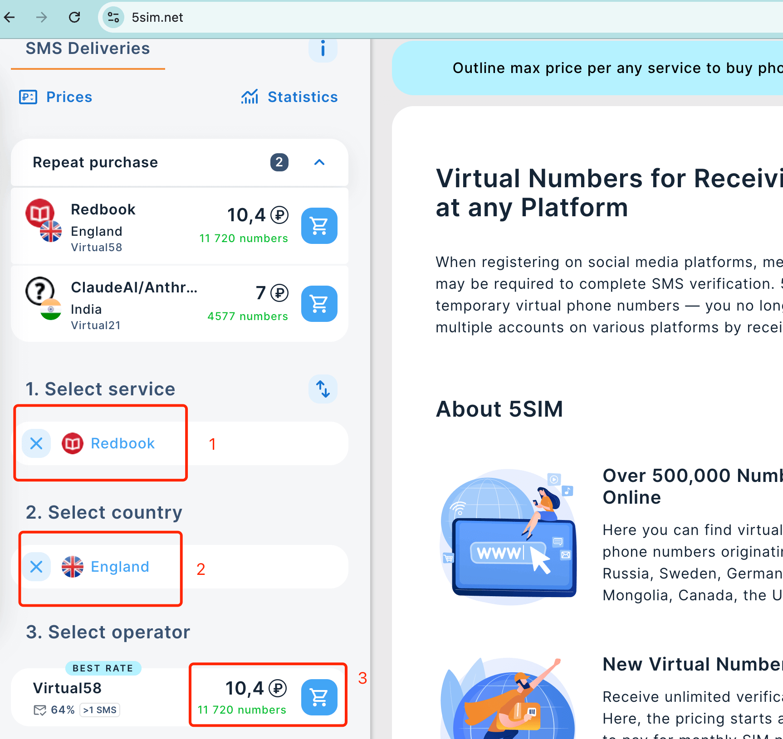This screenshot has width=783, height=739.
Task: Go forward in browser history
Action: coord(42,17)
